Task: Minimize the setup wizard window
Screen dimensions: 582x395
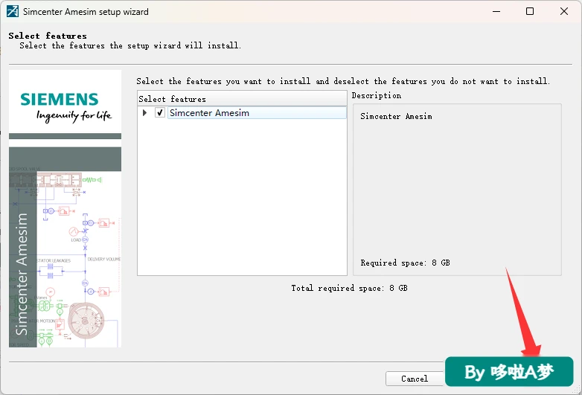Action: (x=496, y=11)
